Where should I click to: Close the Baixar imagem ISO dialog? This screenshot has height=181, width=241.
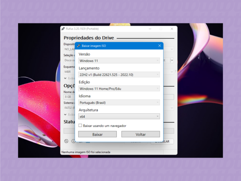pos(159,46)
